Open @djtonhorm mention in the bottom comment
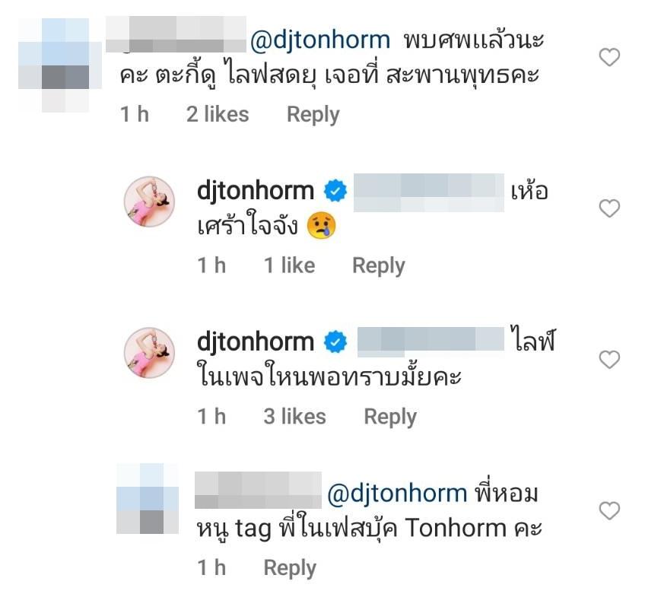 click(x=397, y=494)
